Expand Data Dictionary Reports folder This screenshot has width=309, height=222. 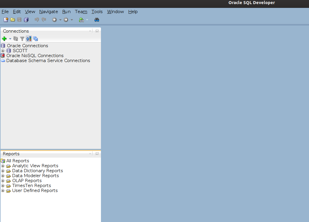(x=3, y=171)
